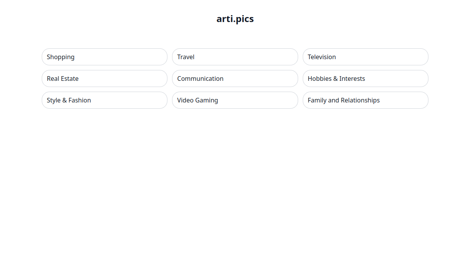Open Hobbies & Interests category
Viewport: 464px width, 261px height.
tap(365, 78)
